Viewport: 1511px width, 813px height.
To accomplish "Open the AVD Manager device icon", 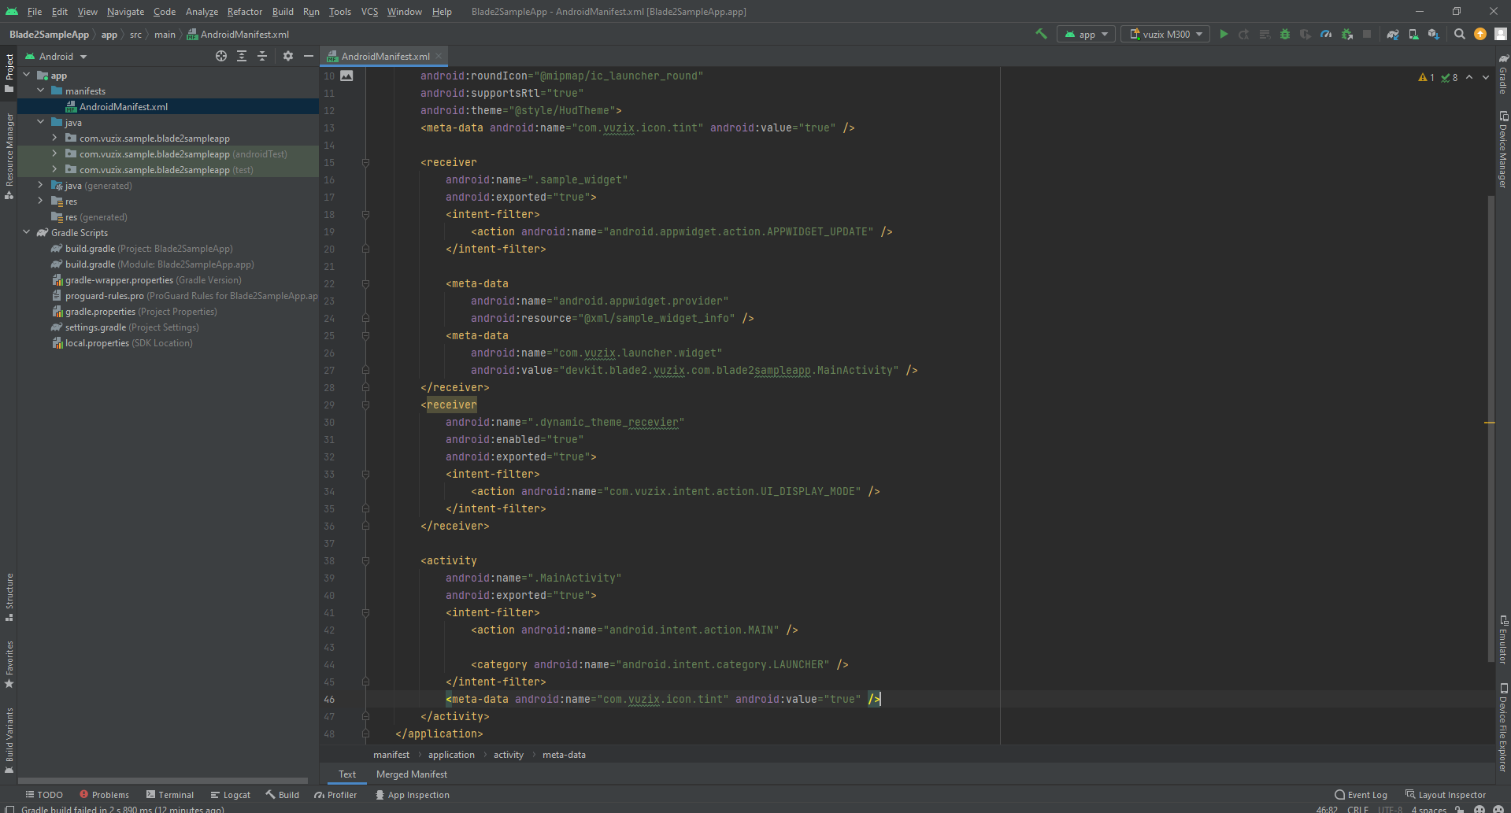I will coord(1413,34).
